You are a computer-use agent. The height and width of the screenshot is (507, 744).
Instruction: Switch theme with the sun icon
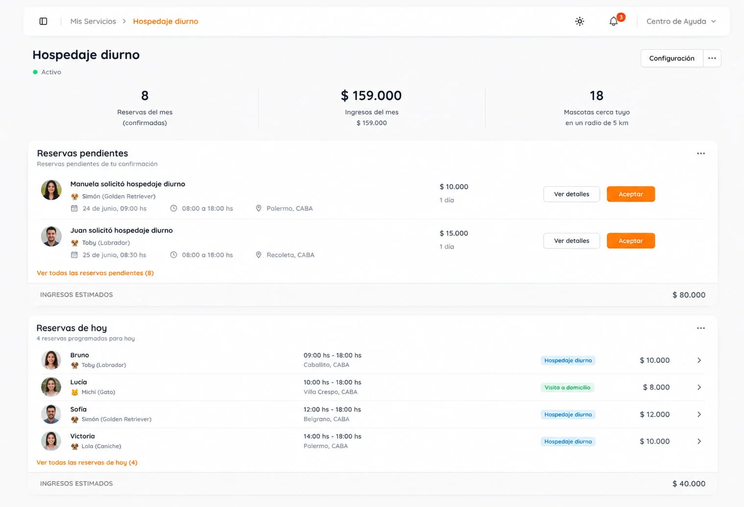(x=579, y=21)
